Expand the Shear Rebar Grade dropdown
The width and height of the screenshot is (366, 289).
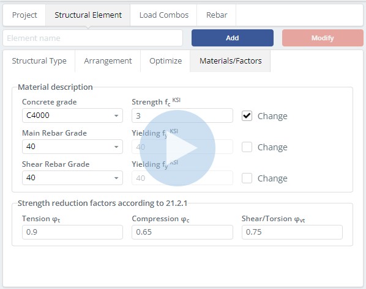tap(72, 178)
